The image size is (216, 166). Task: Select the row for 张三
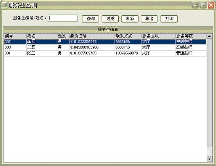click(x=105, y=53)
